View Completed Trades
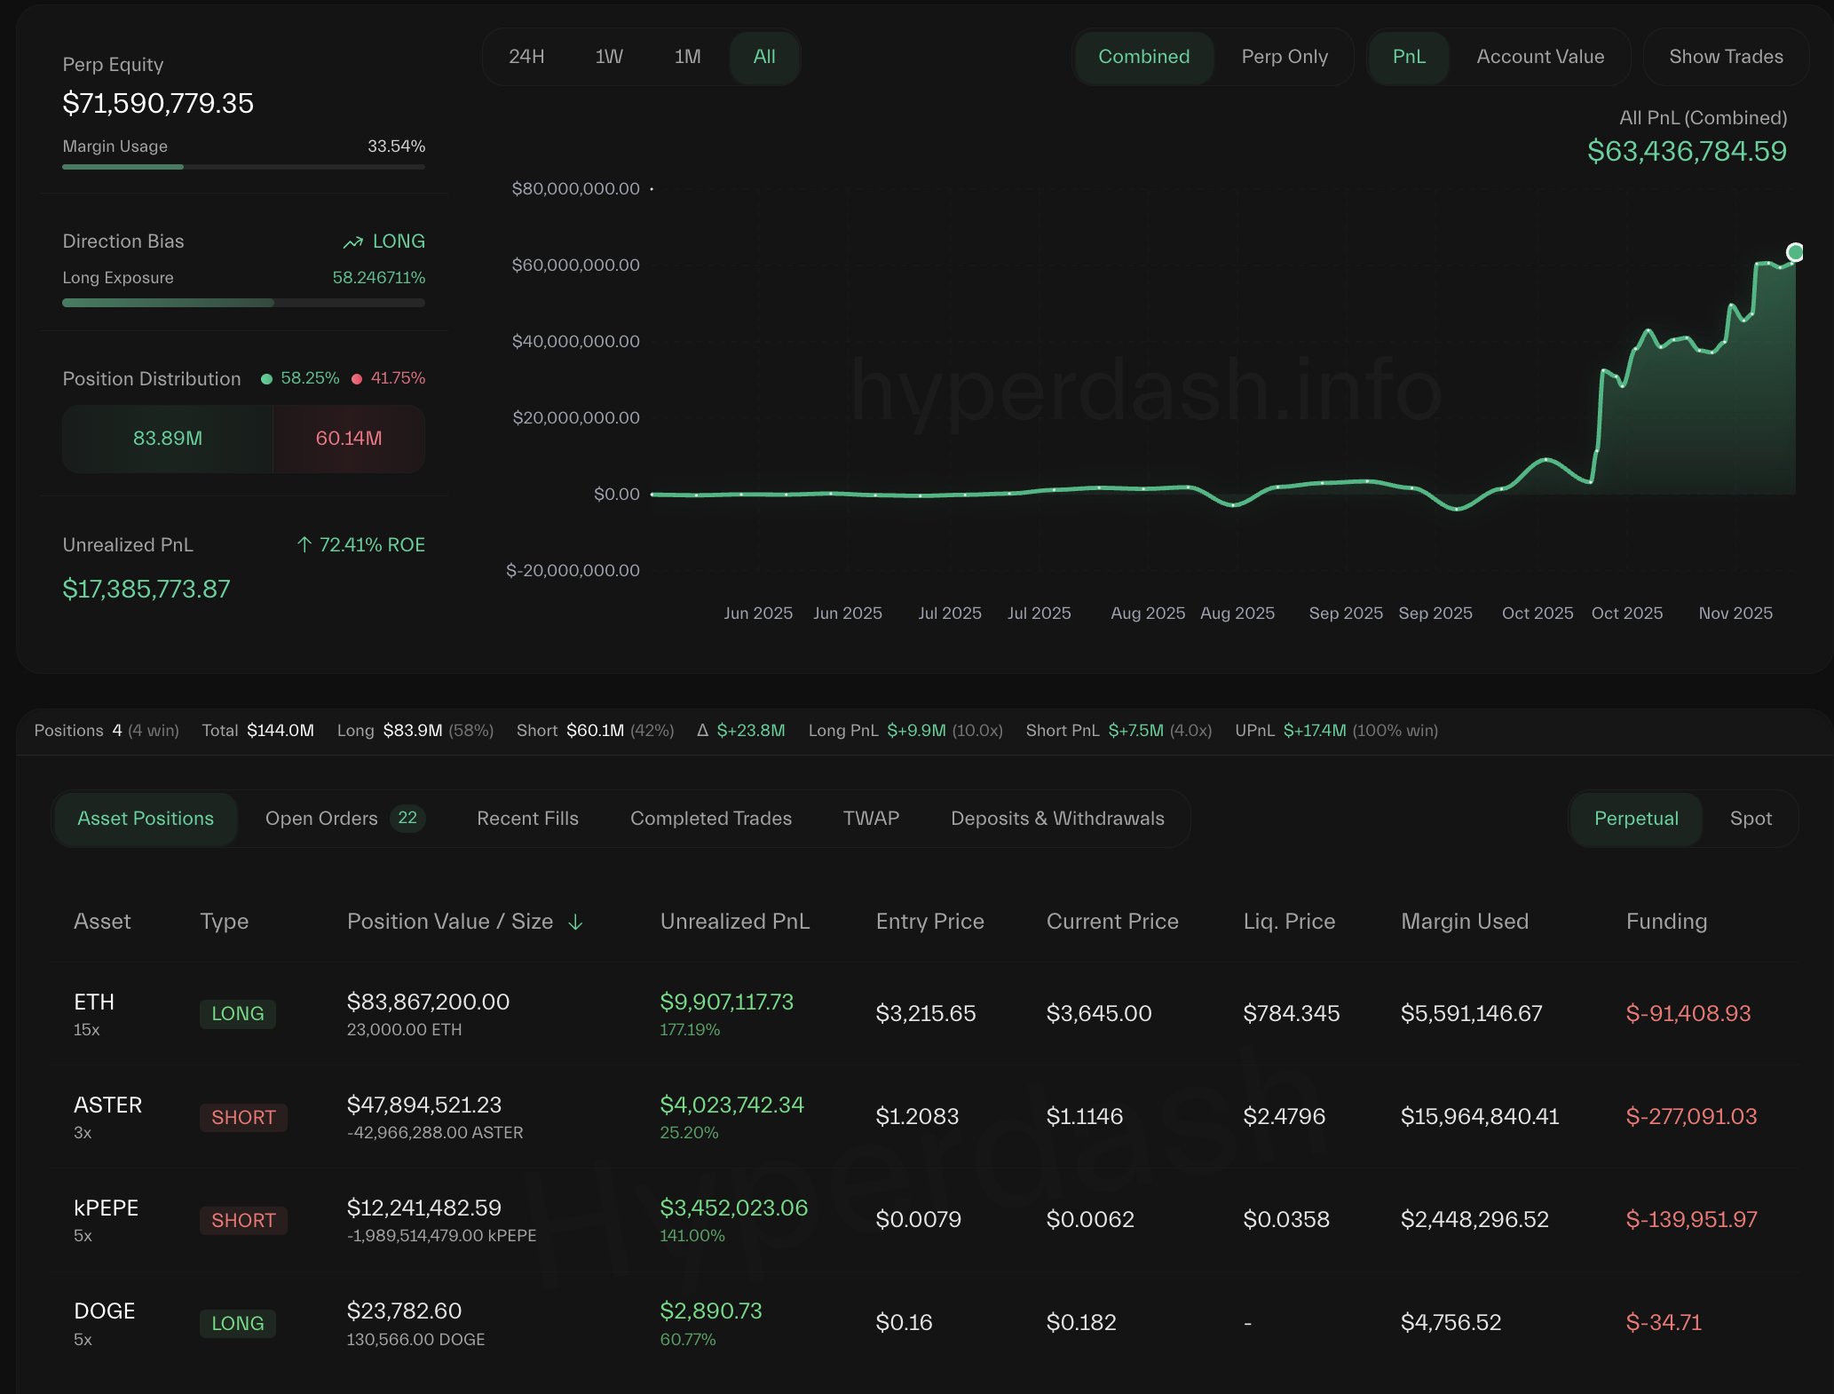1834x1394 pixels. [x=710, y=818]
